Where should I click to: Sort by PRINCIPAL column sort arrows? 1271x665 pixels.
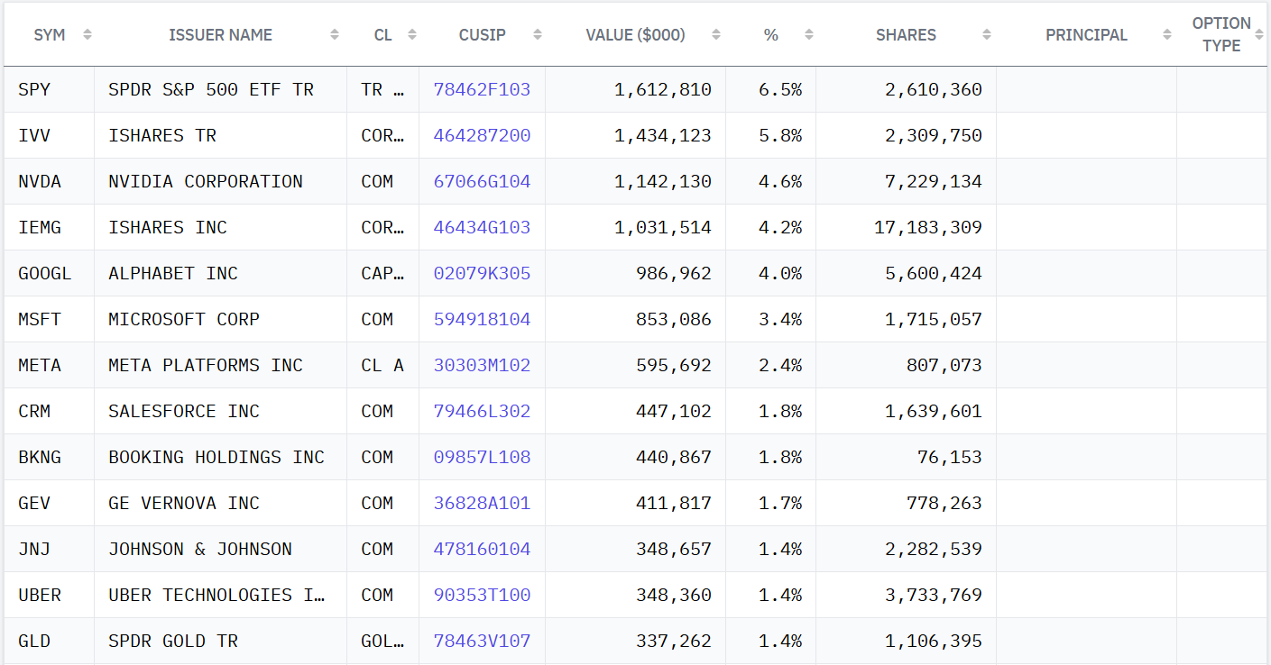click(1167, 35)
